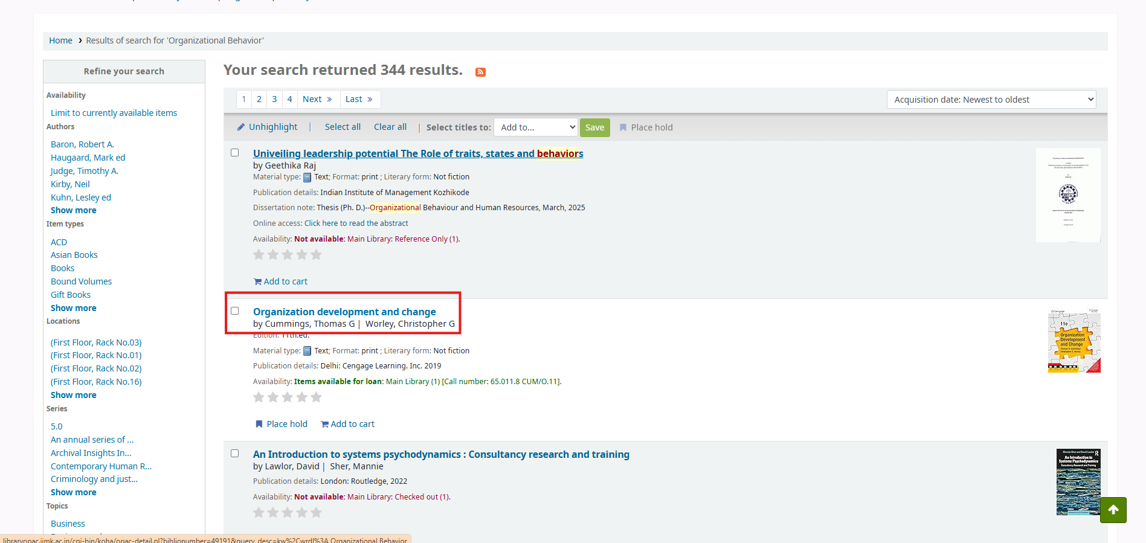This screenshot has height=543, width=1146.
Task: Open the Organization development book cover thumbnail
Action: 1074,341
